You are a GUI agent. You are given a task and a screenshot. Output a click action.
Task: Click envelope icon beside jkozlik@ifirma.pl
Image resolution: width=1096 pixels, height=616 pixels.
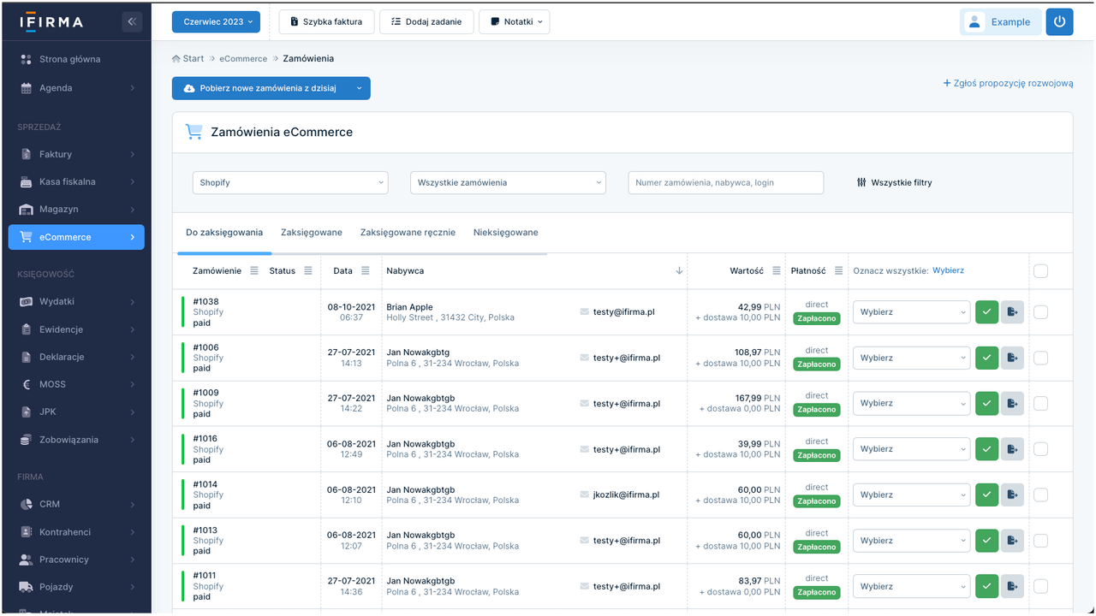(x=585, y=495)
